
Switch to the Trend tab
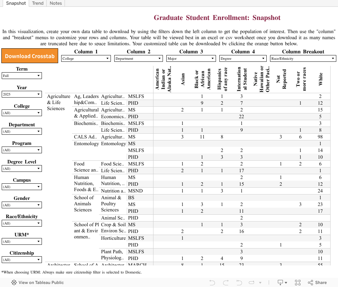[x=38, y=3]
